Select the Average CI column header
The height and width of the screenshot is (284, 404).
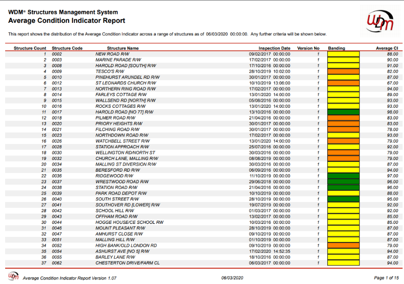coord(387,48)
